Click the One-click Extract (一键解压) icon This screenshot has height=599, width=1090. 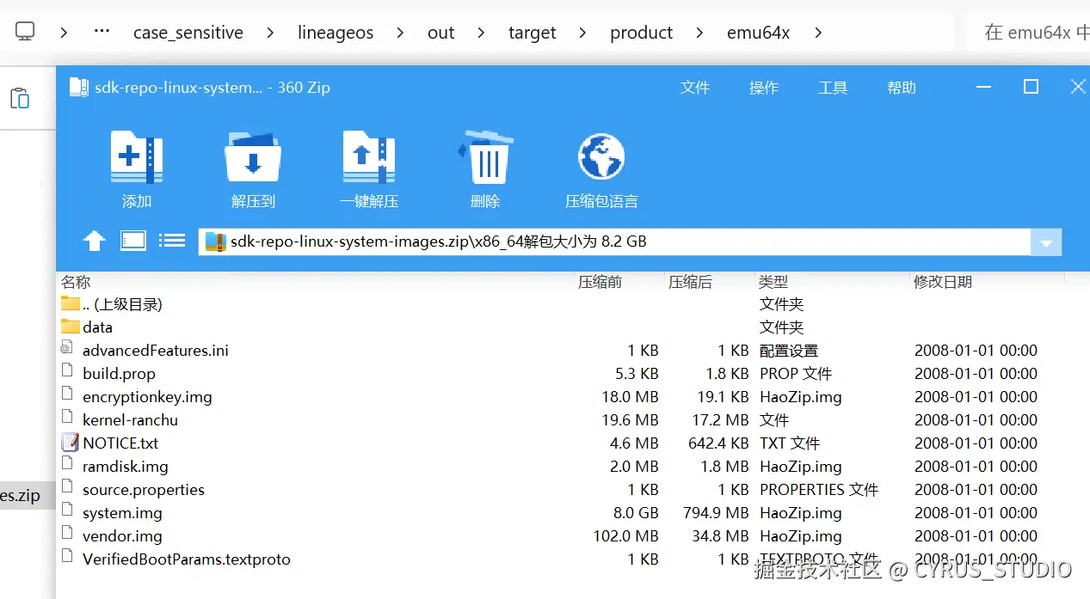pos(369,156)
